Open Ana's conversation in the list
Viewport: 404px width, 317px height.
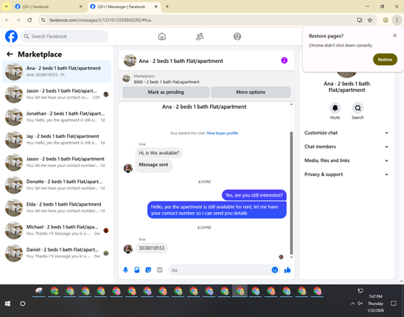[57, 72]
